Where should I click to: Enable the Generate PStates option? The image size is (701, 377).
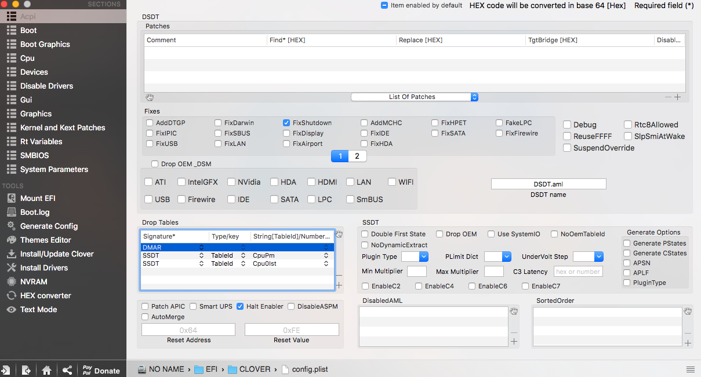pyautogui.click(x=627, y=243)
